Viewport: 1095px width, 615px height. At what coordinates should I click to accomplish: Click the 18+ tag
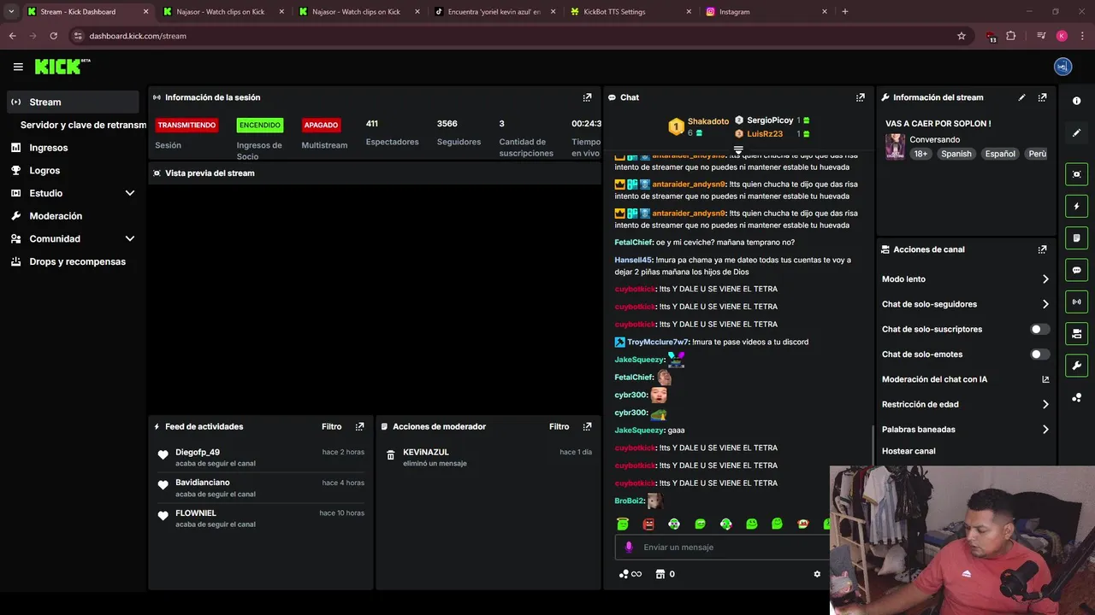920,154
